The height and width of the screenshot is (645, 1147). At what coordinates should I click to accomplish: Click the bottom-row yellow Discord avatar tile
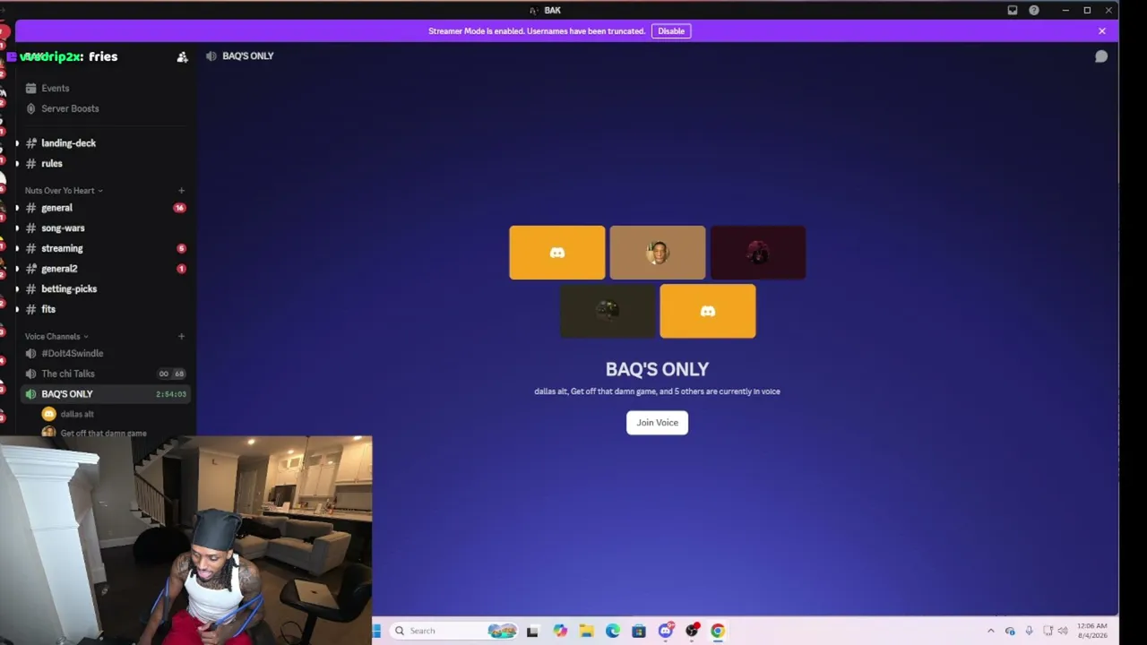708,311
